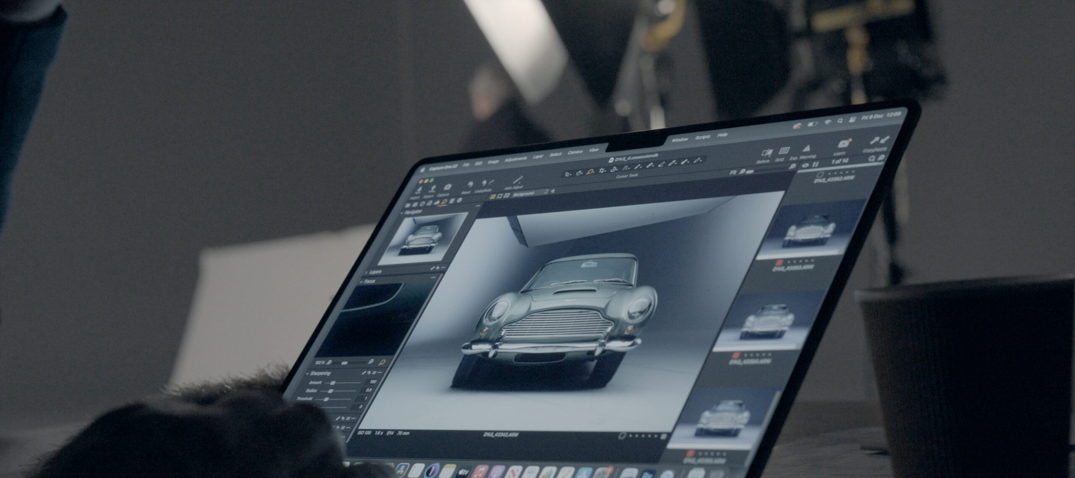Open the View menu
Screen dimensions: 1075x478
click(x=594, y=150)
